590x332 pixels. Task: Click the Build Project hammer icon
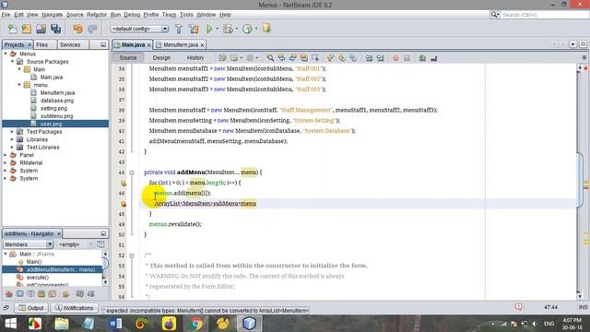[x=179, y=29]
